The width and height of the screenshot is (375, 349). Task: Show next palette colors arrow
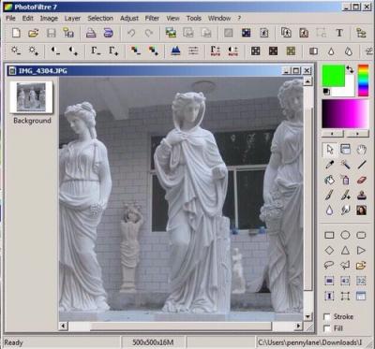tap(358, 134)
